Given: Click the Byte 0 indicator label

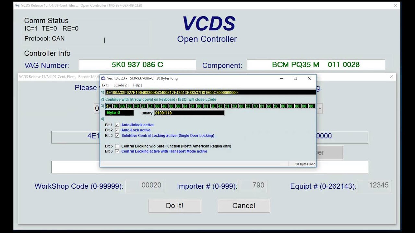Looking at the screenshot, I should (x=119, y=113).
